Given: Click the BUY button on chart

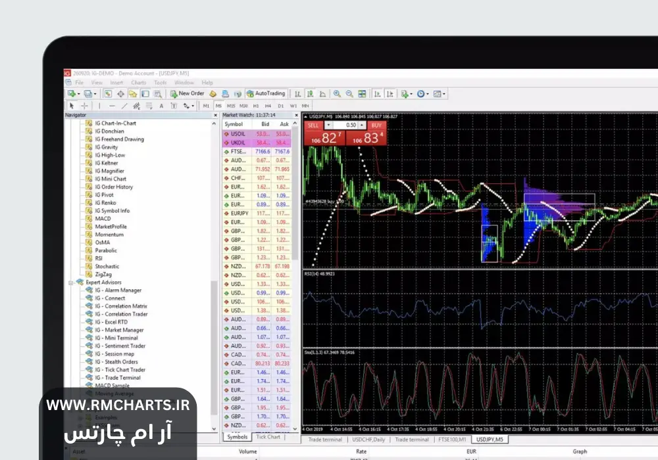Looking at the screenshot, I should 376,125.
